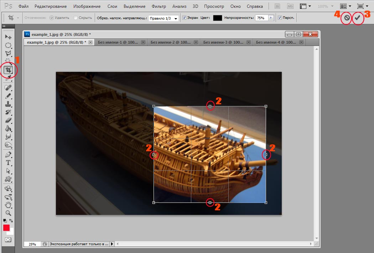
Task: Commit the crop with the checkmark button
Action: [x=358, y=18]
